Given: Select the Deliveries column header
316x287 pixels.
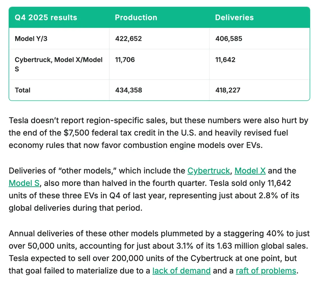Looking at the screenshot, I should 234,17.
